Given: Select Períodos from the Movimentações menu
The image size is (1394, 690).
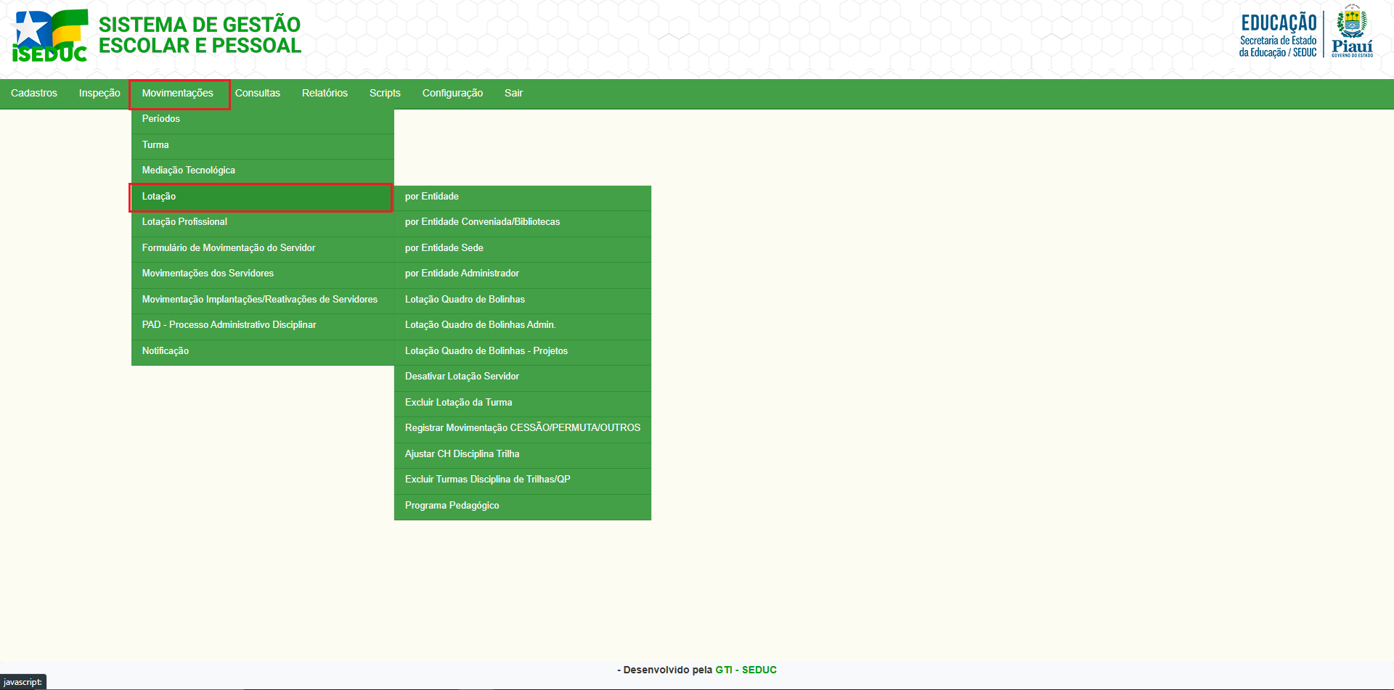Looking at the screenshot, I should [161, 119].
